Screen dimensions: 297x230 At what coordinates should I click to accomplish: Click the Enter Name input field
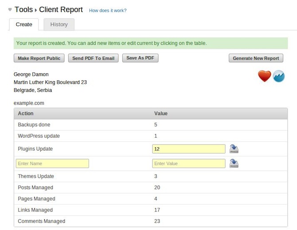coord(52,164)
